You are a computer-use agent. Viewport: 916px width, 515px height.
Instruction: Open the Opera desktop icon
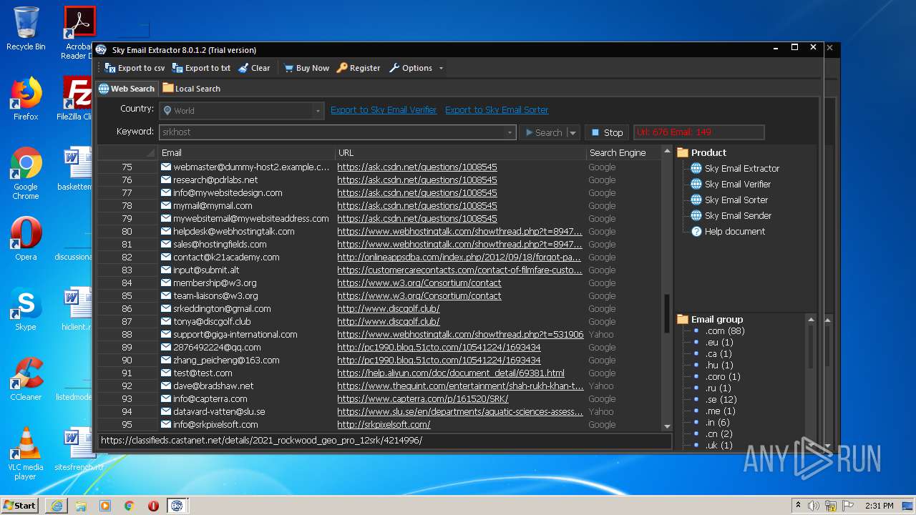(x=26, y=238)
